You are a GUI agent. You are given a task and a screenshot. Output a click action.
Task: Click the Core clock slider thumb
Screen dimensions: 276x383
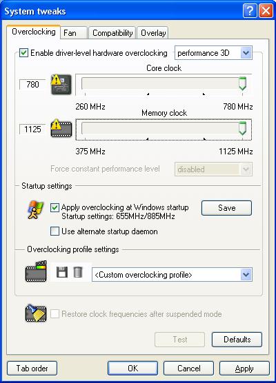(242, 83)
